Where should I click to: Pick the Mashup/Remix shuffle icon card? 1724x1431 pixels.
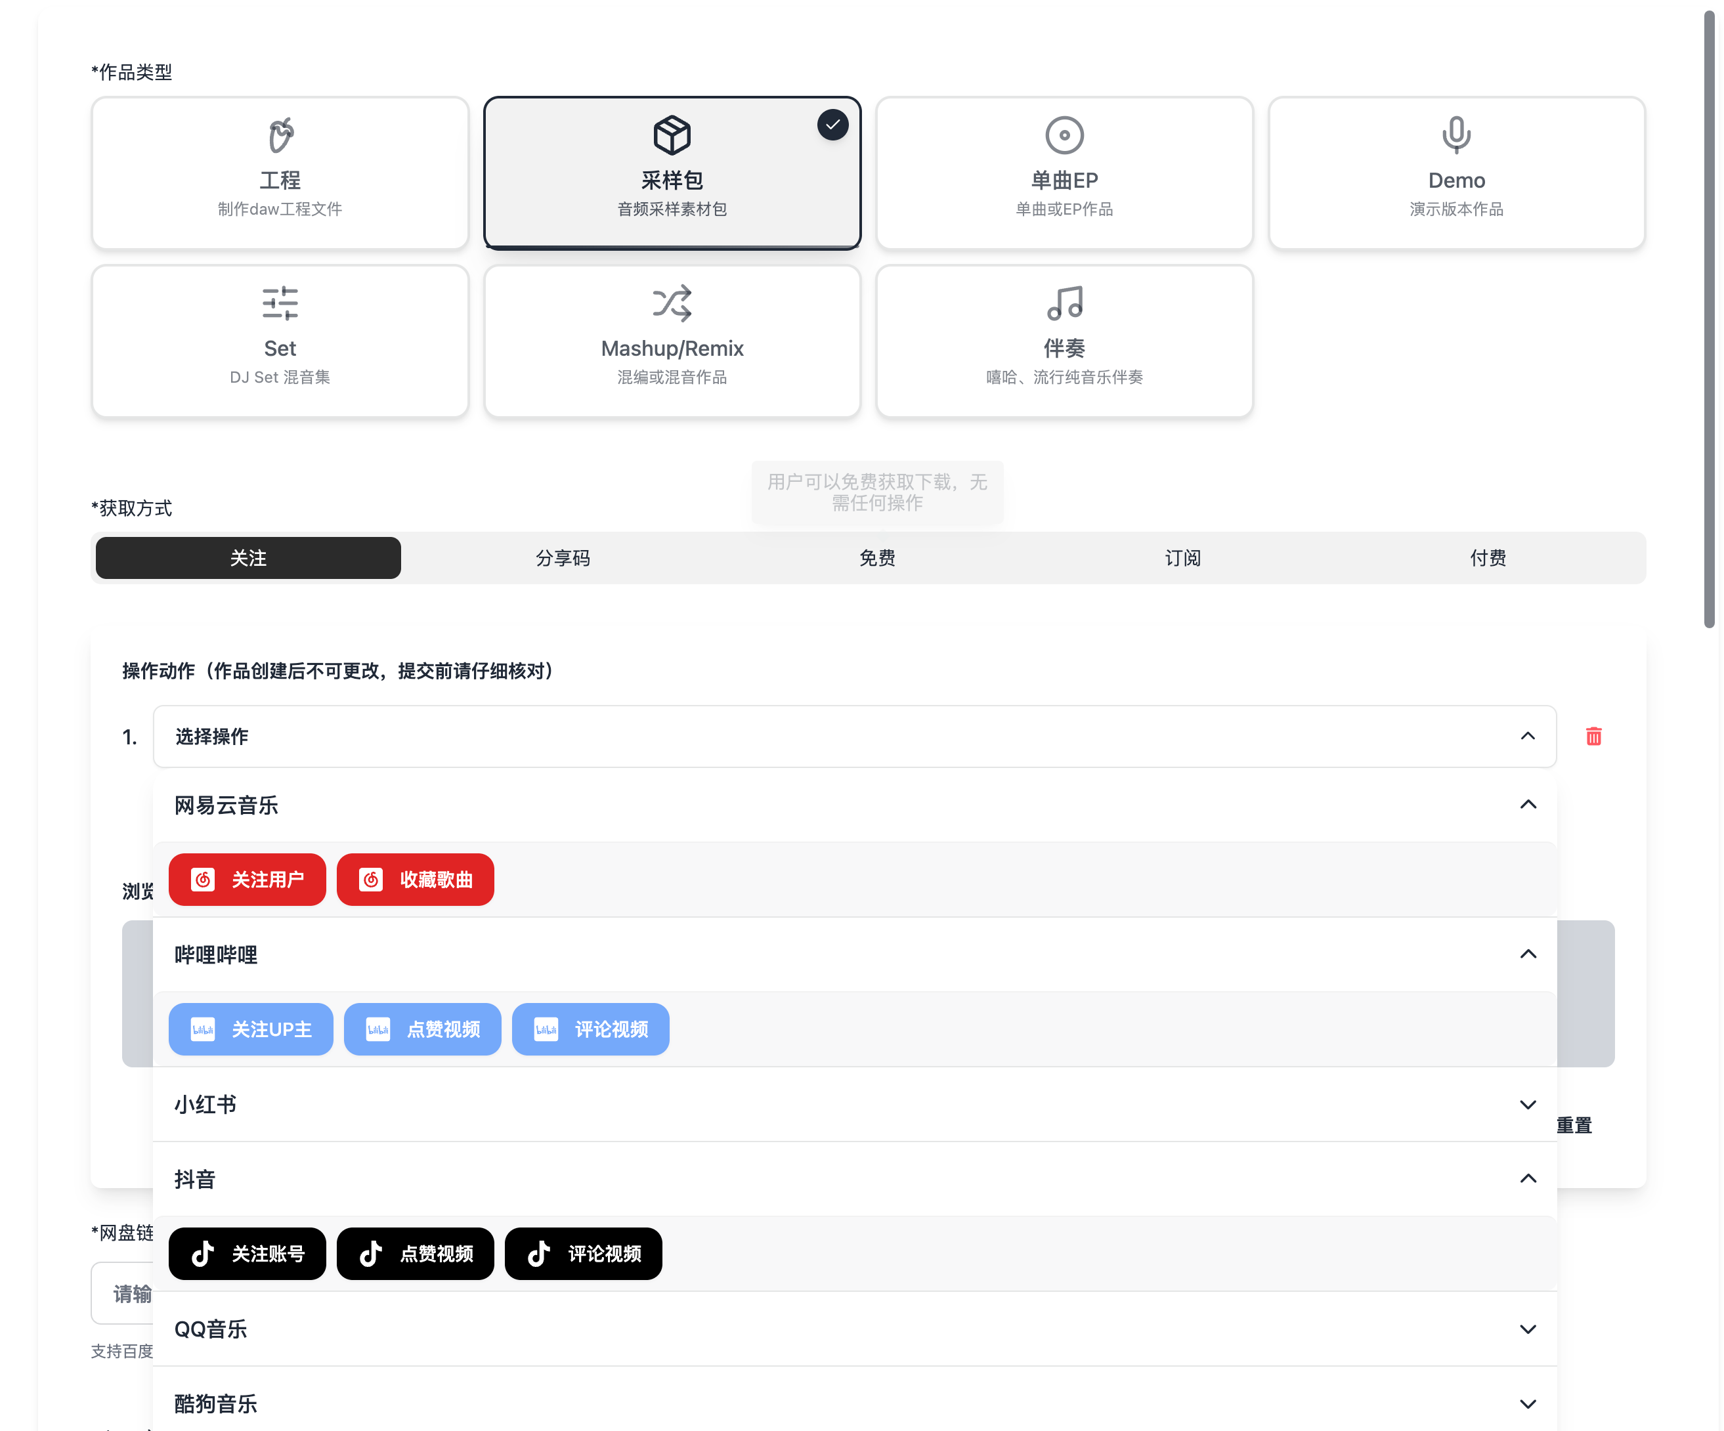click(x=672, y=340)
